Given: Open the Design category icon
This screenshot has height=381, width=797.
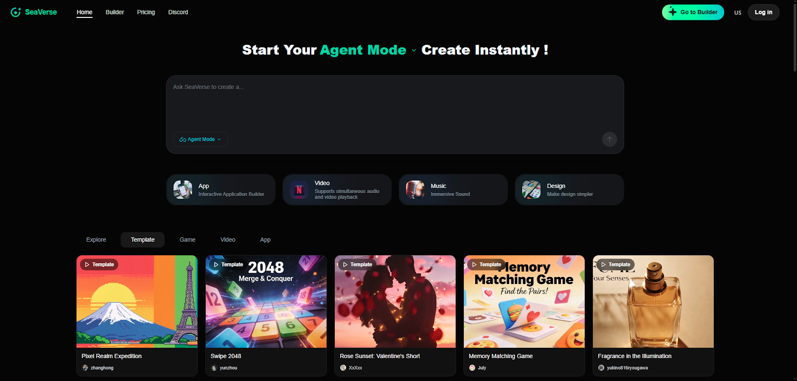Looking at the screenshot, I should click(x=531, y=190).
